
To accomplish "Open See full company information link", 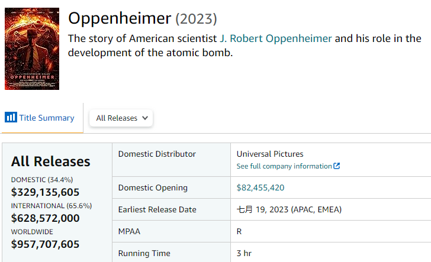I will click(288, 166).
